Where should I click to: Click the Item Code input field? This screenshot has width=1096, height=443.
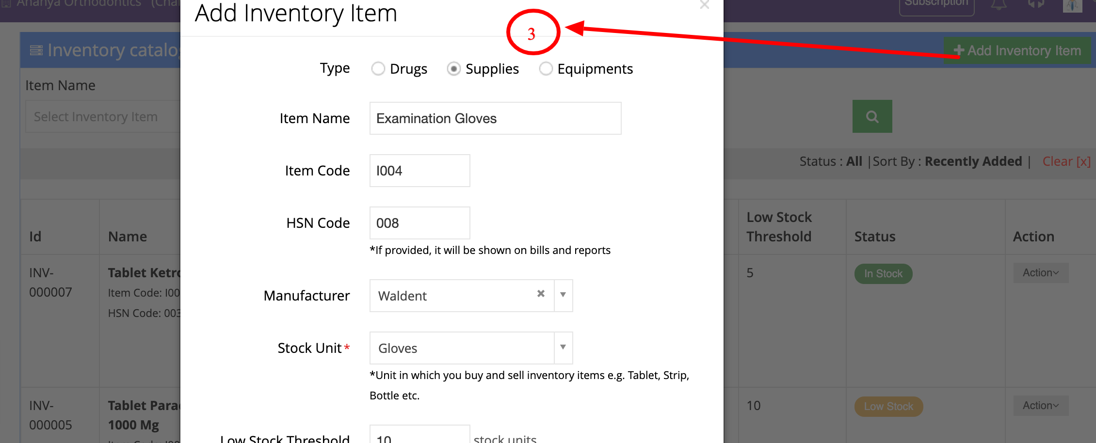419,171
